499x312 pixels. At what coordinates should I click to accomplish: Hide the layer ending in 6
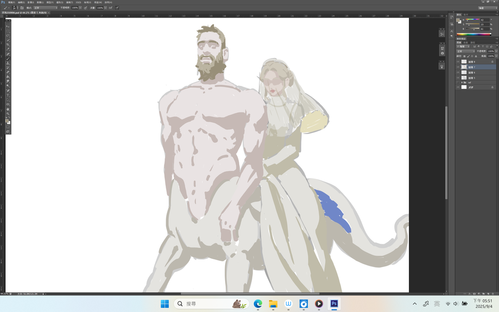click(x=458, y=72)
